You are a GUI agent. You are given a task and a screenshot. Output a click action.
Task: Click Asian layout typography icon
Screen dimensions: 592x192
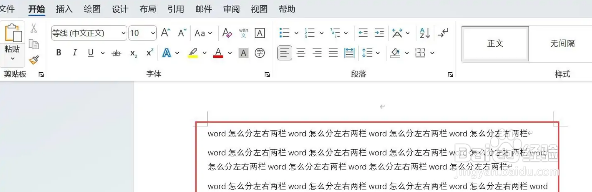[397, 33]
